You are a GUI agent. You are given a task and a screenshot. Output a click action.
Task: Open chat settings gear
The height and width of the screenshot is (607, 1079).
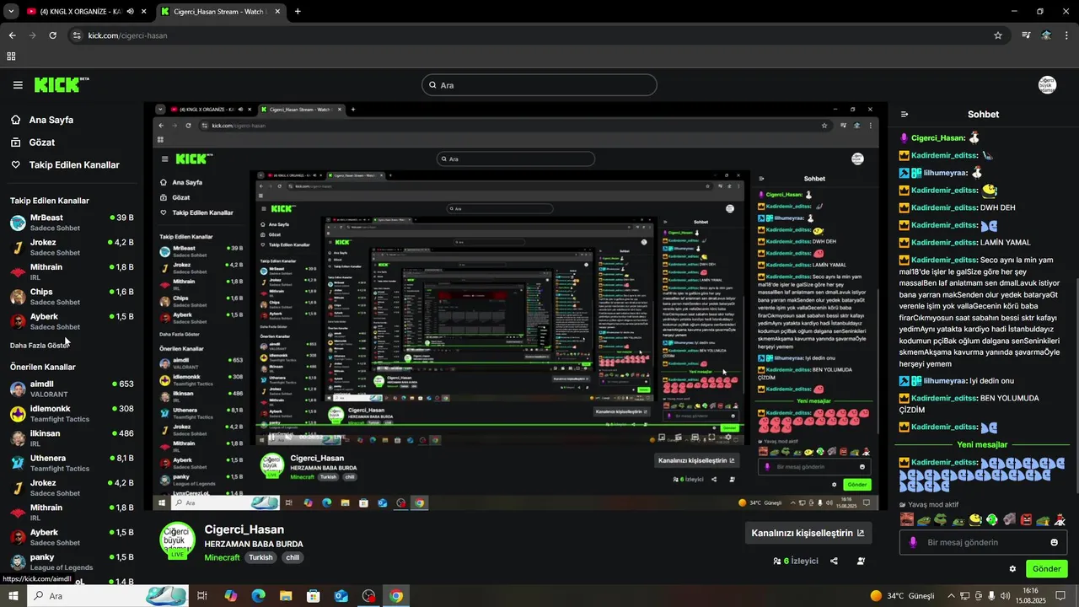click(x=1012, y=569)
